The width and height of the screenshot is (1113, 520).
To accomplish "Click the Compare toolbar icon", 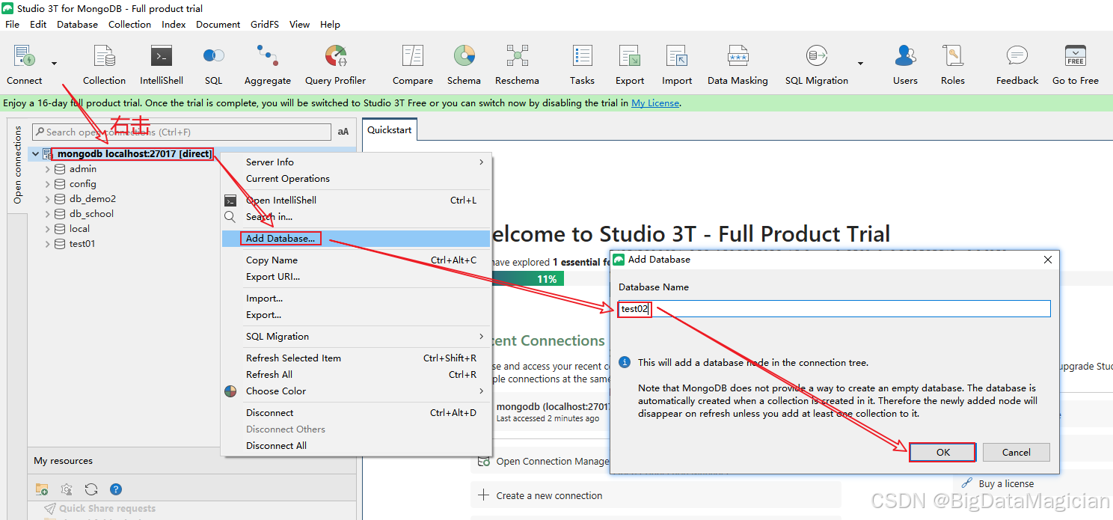I will point(412,56).
